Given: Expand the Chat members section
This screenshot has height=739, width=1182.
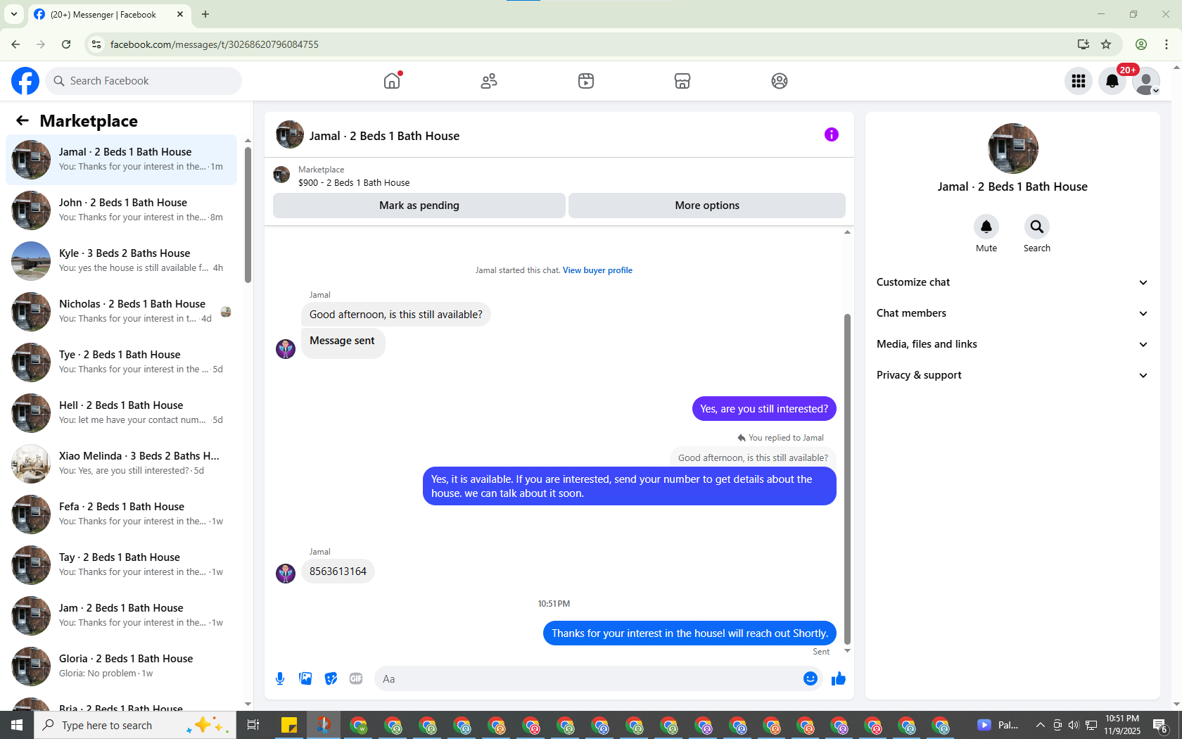Looking at the screenshot, I should point(1012,313).
